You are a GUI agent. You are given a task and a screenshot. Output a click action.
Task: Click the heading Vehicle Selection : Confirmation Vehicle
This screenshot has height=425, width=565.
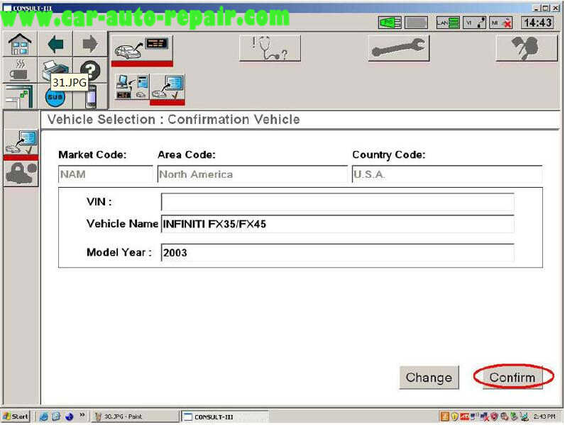click(173, 120)
